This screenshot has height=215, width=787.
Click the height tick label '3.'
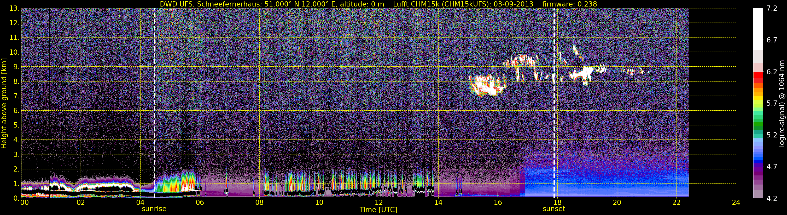[x=16, y=155]
